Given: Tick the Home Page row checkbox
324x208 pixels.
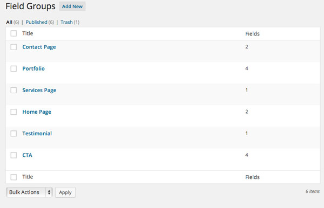Looking at the screenshot, I should click(13, 112).
